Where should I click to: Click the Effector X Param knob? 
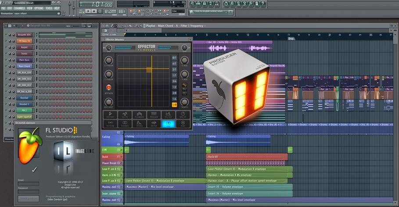tap(109, 60)
